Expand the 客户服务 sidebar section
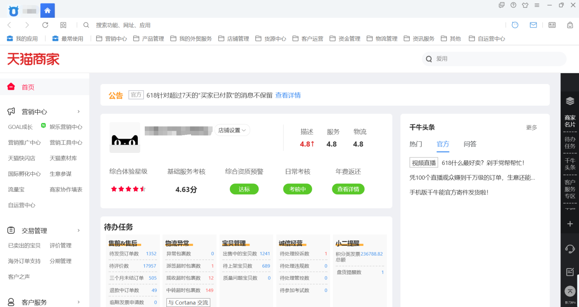This screenshot has width=579, height=307. 78,302
